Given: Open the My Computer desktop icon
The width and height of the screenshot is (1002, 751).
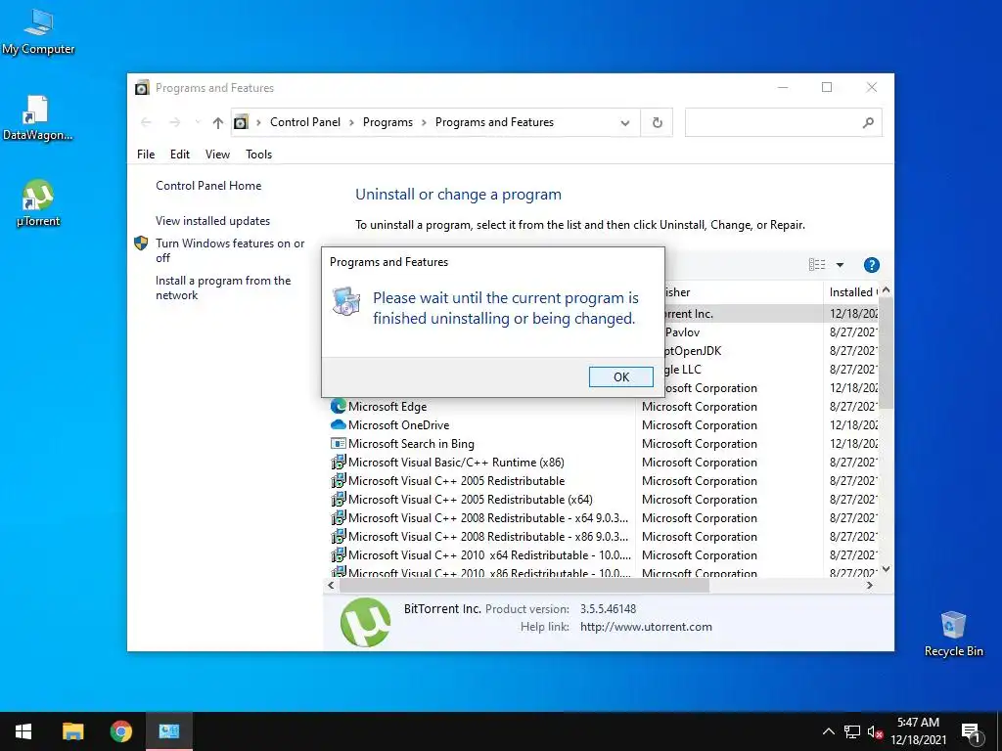Looking at the screenshot, I should [x=38, y=32].
